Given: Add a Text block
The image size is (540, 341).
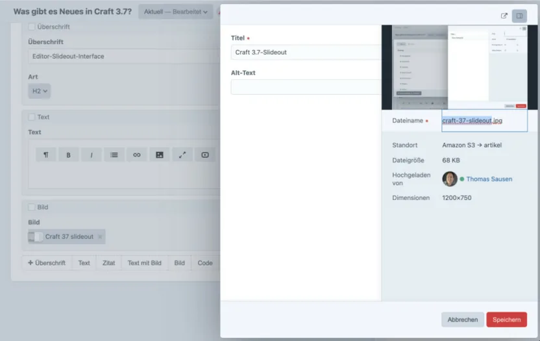Looking at the screenshot, I should pyautogui.click(x=84, y=262).
